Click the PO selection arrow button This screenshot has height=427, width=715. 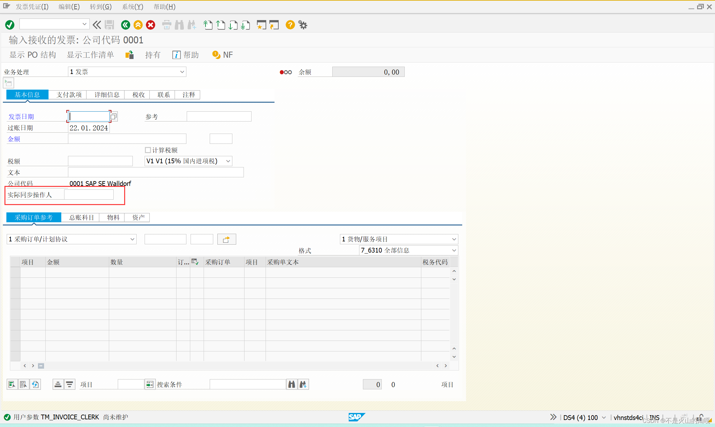click(226, 239)
